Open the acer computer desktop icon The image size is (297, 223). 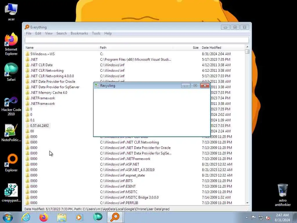click(11, 12)
